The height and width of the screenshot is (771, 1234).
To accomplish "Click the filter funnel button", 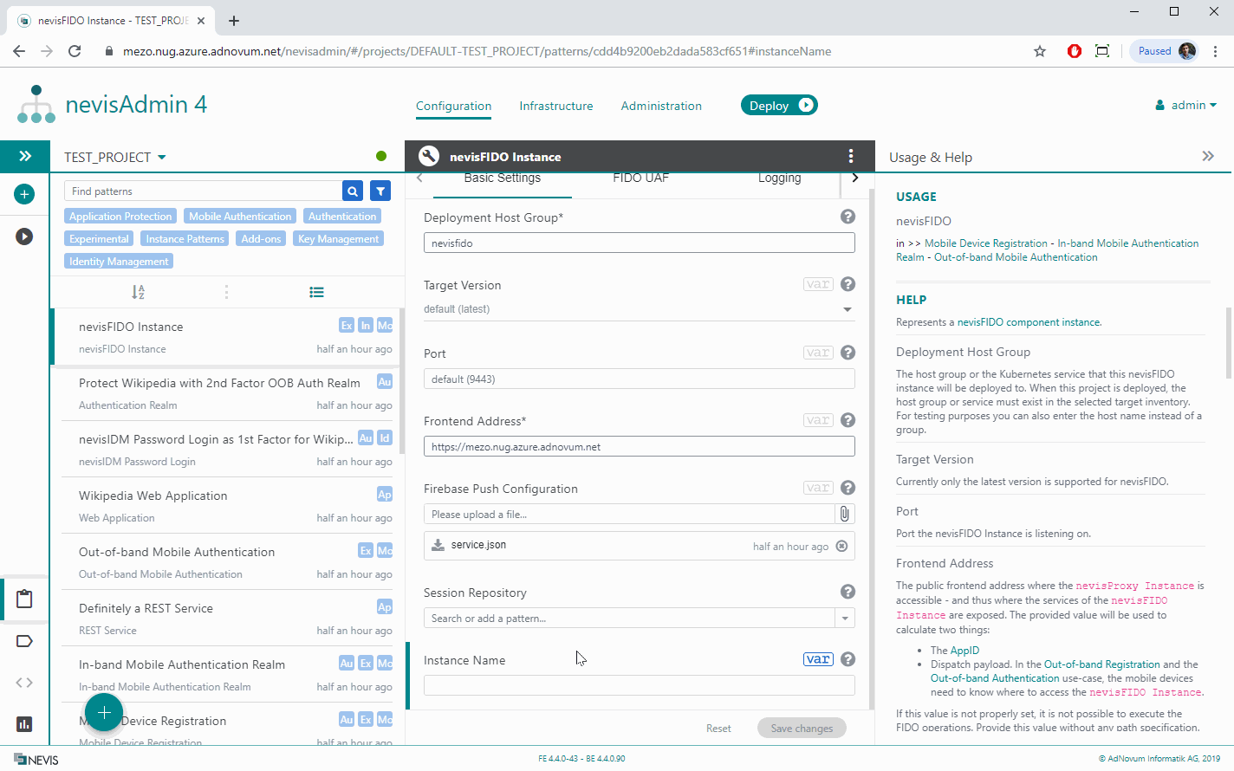I will pos(380,191).
